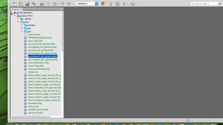Click the green Run Project icon
This screenshot has height=125, width=223.
tap(124, 4)
